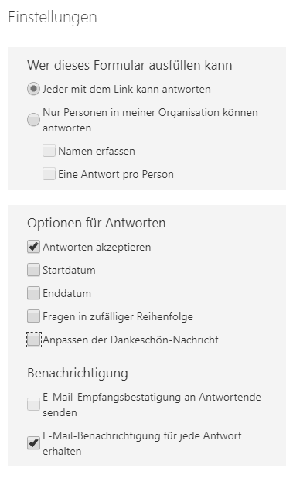Click the 'Benachrichtigung' section heading
The image size is (293, 502).
[x=78, y=374]
